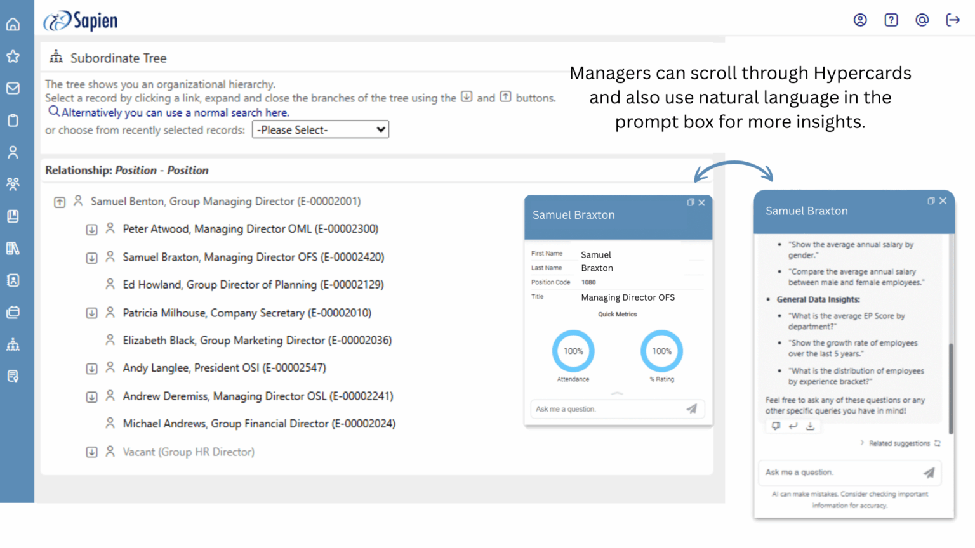The height and width of the screenshot is (548, 975).
Task: Send a question using the paper plane icon
Action: [929, 473]
